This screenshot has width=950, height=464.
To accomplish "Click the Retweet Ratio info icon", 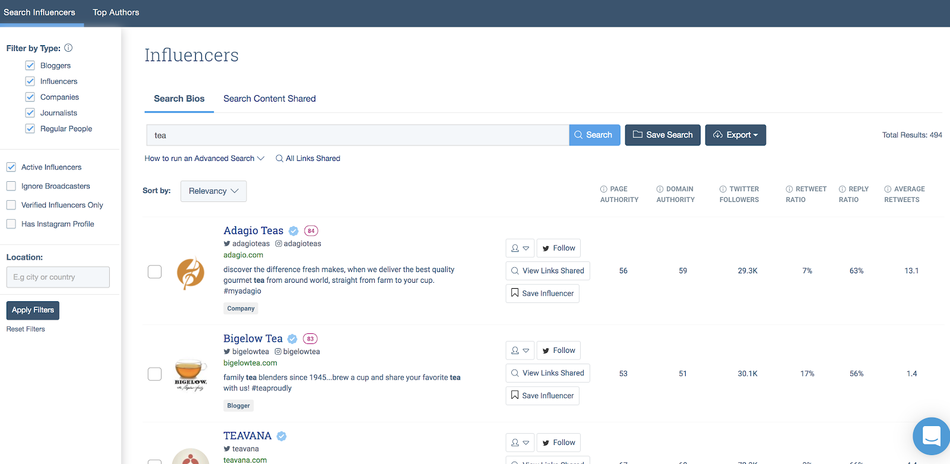I will pos(789,189).
